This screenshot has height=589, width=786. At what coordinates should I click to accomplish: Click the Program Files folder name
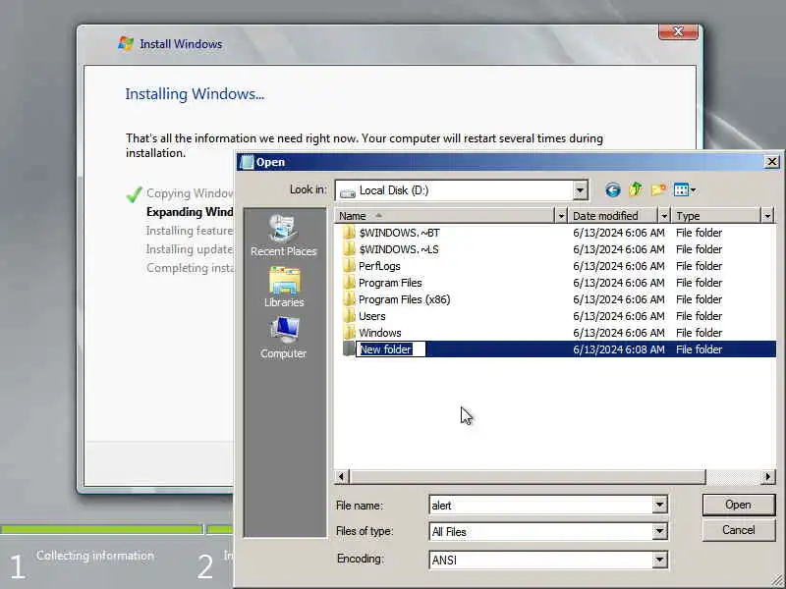pyautogui.click(x=390, y=283)
